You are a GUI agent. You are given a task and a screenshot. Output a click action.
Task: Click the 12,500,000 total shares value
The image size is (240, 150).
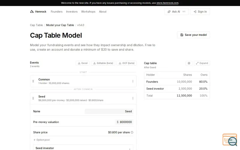pyautogui.click(x=184, y=96)
